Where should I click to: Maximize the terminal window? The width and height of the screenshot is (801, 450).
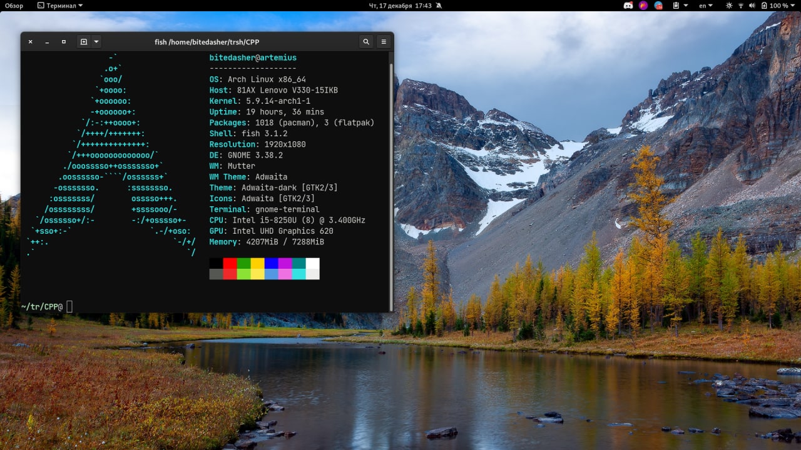(64, 42)
